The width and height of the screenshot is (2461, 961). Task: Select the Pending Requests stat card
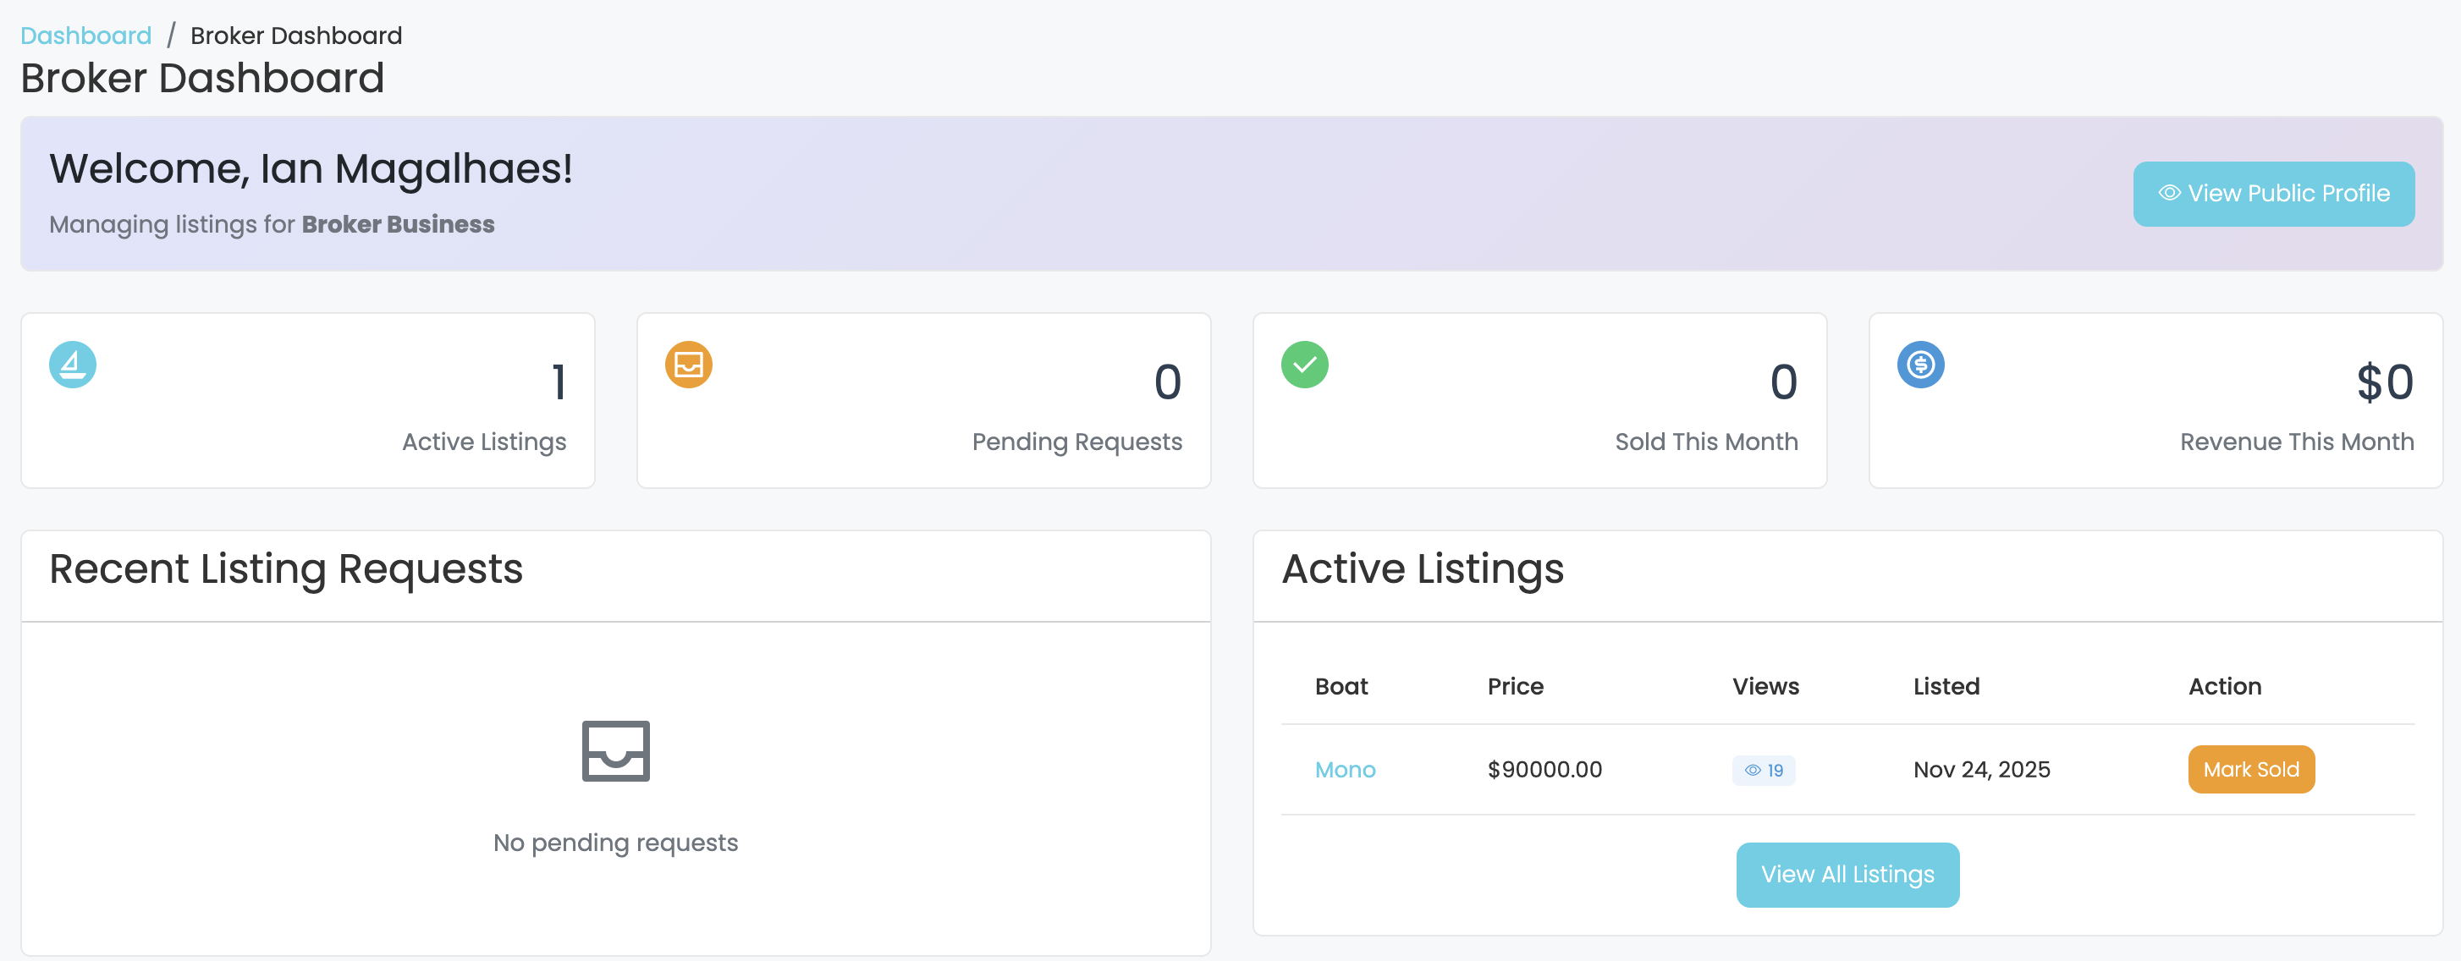[922, 400]
